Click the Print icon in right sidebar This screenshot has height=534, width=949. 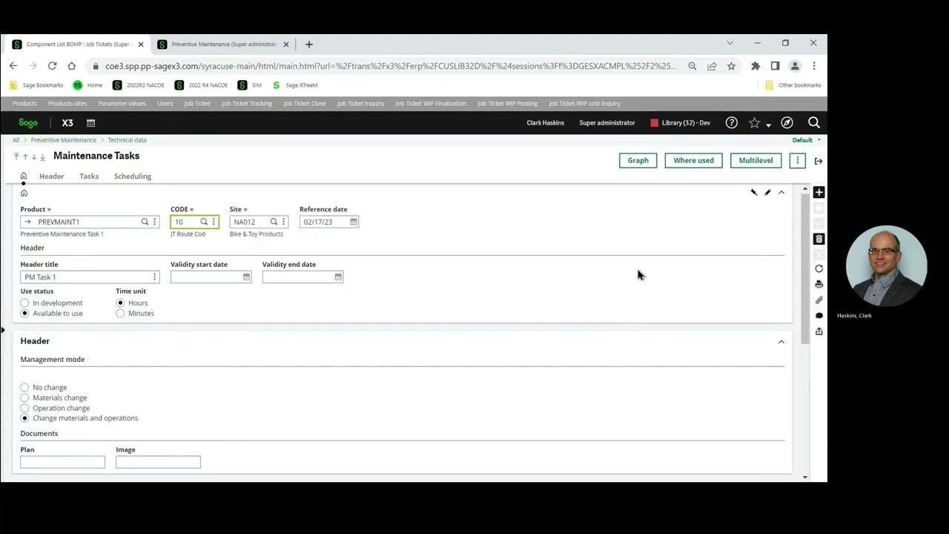(x=819, y=284)
